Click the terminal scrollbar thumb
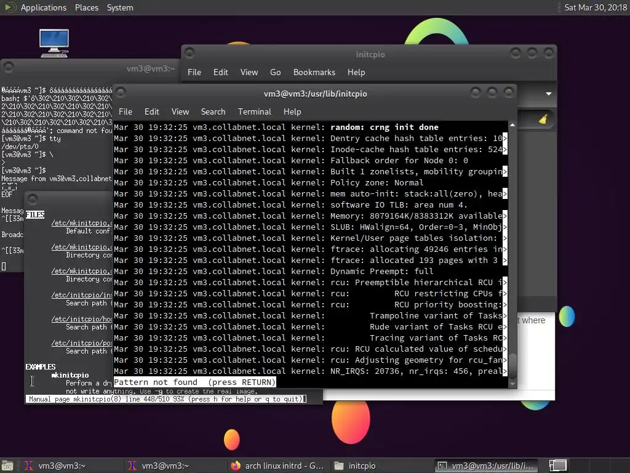630x473 pixels. click(512, 365)
